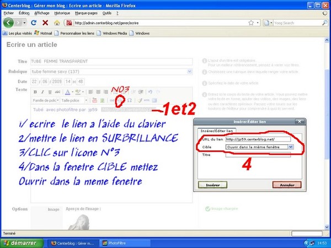Open the Historique menu

pos(62,13)
